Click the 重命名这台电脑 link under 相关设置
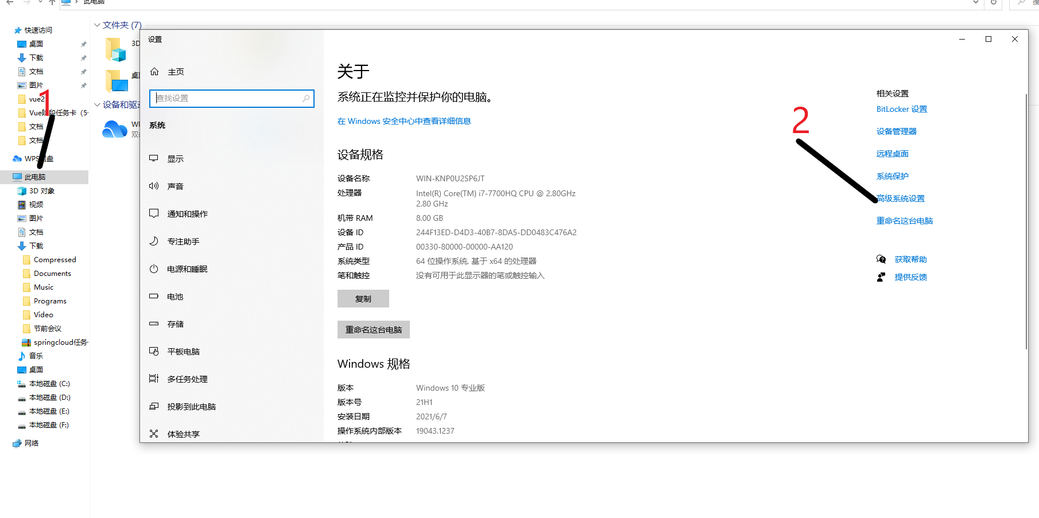The width and height of the screenshot is (1039, 518). tap(905, 221)
